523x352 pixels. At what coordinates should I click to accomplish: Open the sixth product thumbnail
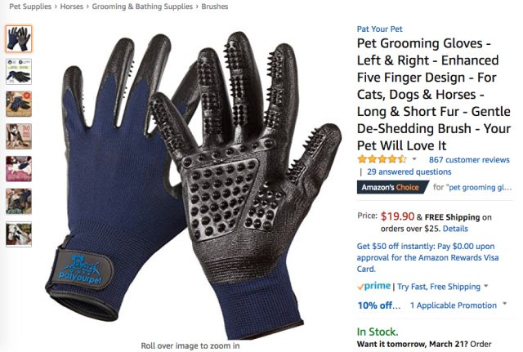19,202
